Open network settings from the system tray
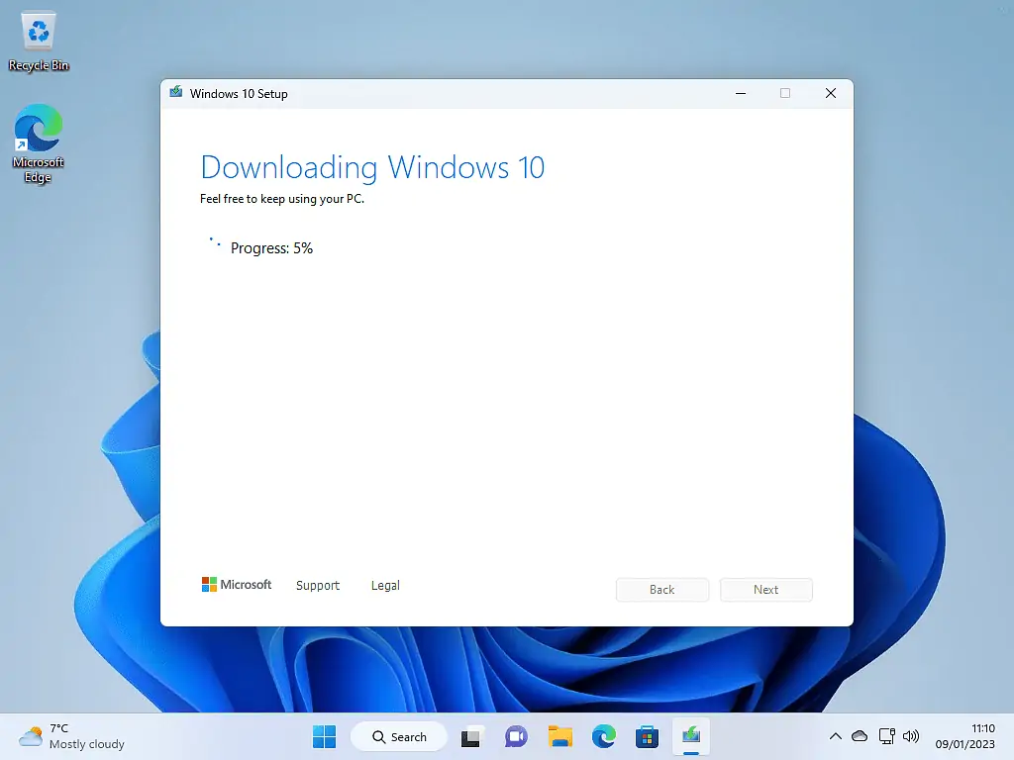Screen dimensions: 1014x760 [886, 736]
